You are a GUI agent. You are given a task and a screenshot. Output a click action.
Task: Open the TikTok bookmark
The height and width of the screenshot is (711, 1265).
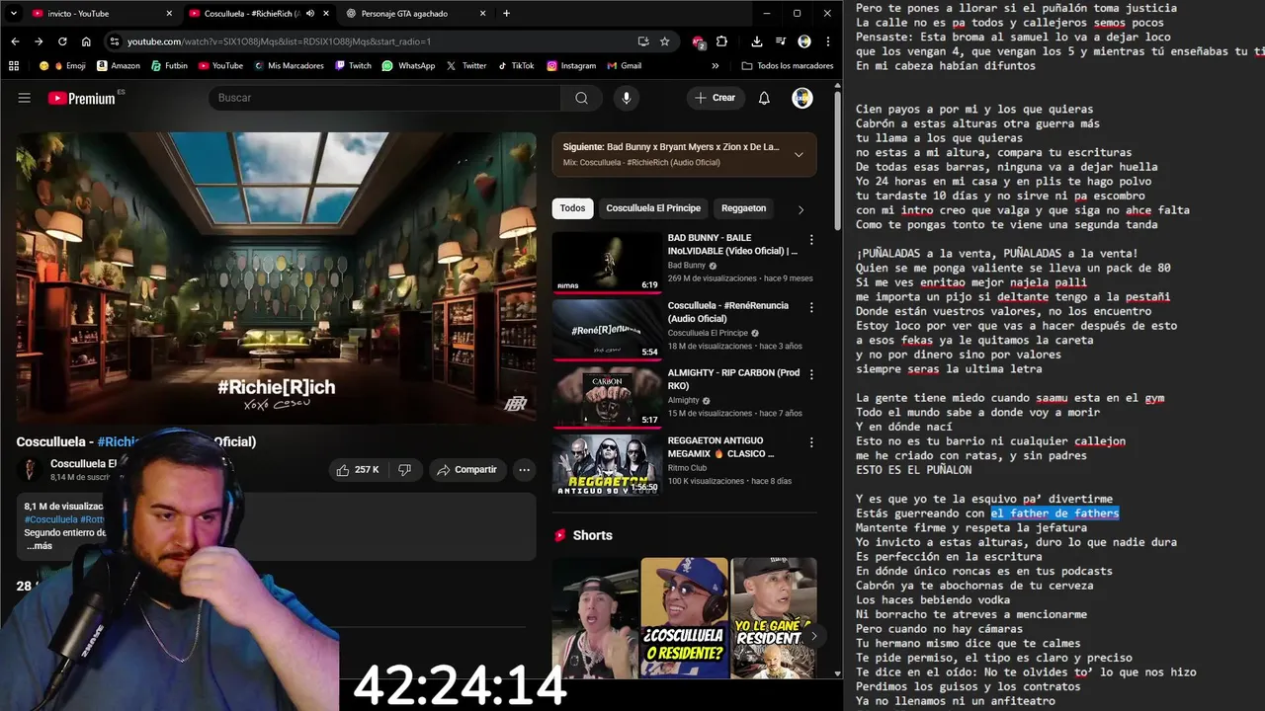pos(515,66)
